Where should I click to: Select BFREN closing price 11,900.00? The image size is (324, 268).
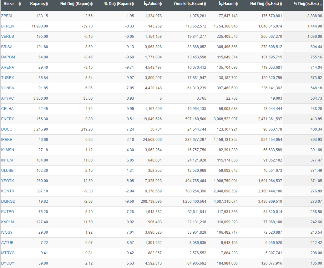[x=40, y=26]
